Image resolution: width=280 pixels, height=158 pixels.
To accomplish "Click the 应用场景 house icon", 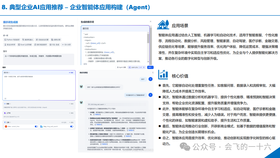I will (x=163, y=25).
